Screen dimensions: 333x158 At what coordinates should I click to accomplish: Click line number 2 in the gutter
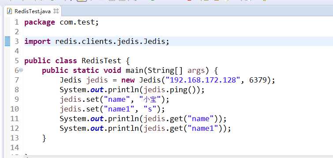(17, 32)
